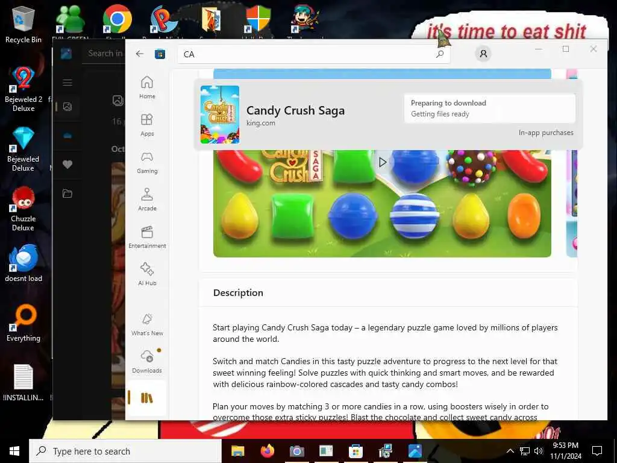Open File Explorer from the taskbar
The width and height of the screenshot is (617, 463).
[x=237, y=451]
